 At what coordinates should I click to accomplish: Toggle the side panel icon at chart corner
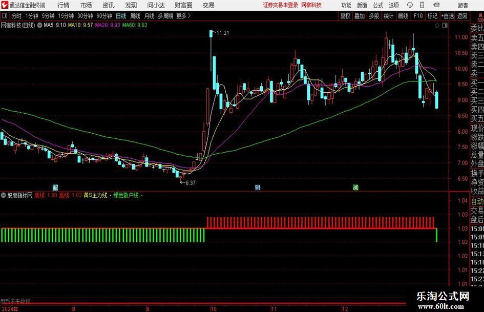pyautogui.click(x=445, y=26)
